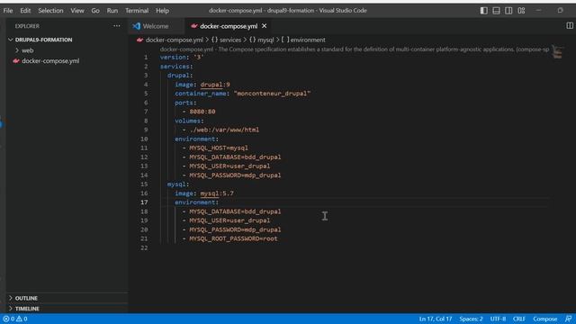Click 'mysql:' key on line 15

[178, 184]
